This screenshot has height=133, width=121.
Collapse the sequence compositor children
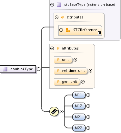click(61, 111)
